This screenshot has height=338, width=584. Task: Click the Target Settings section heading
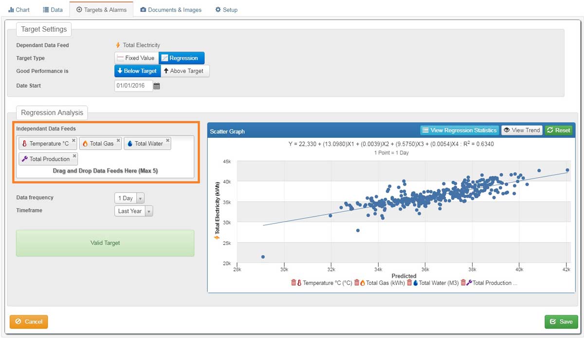(44, 29)
